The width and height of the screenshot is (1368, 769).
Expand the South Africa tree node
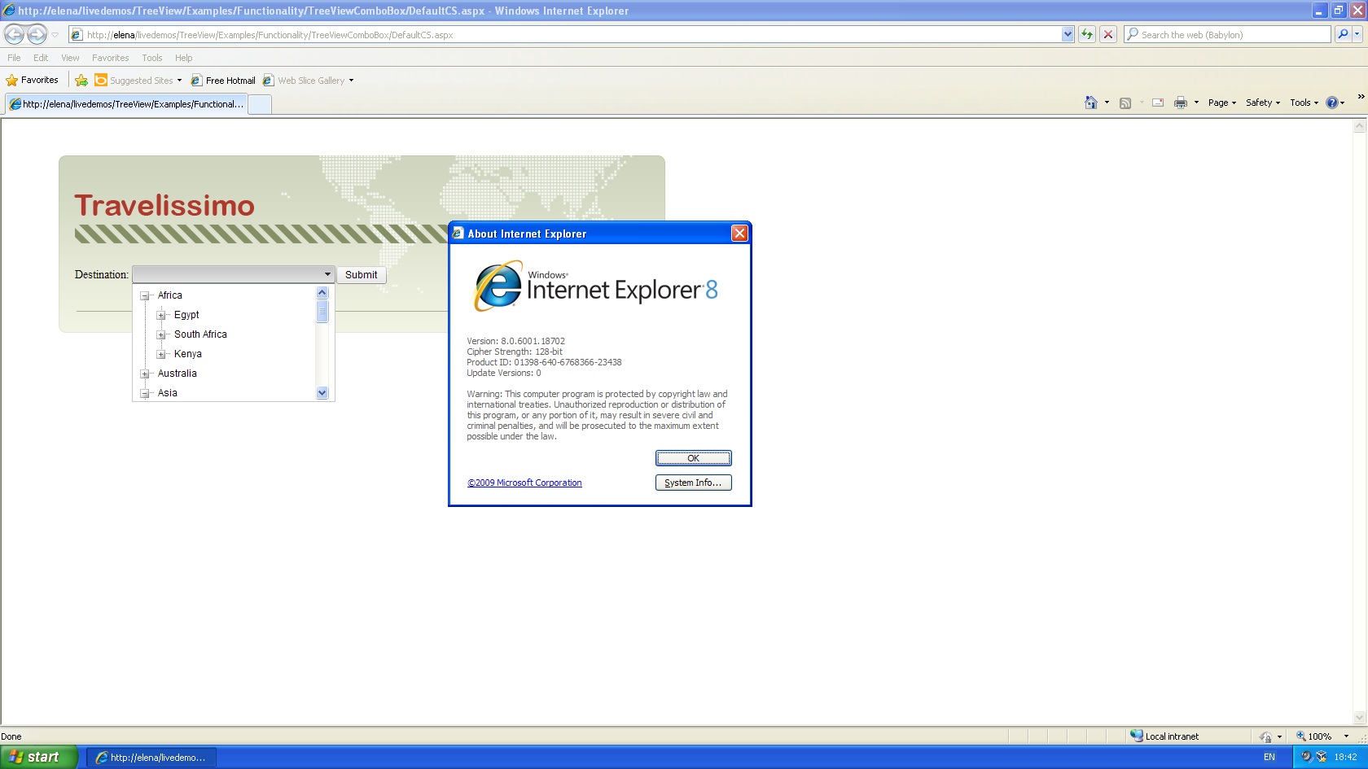pyautogui.click(x=161, y=334)
